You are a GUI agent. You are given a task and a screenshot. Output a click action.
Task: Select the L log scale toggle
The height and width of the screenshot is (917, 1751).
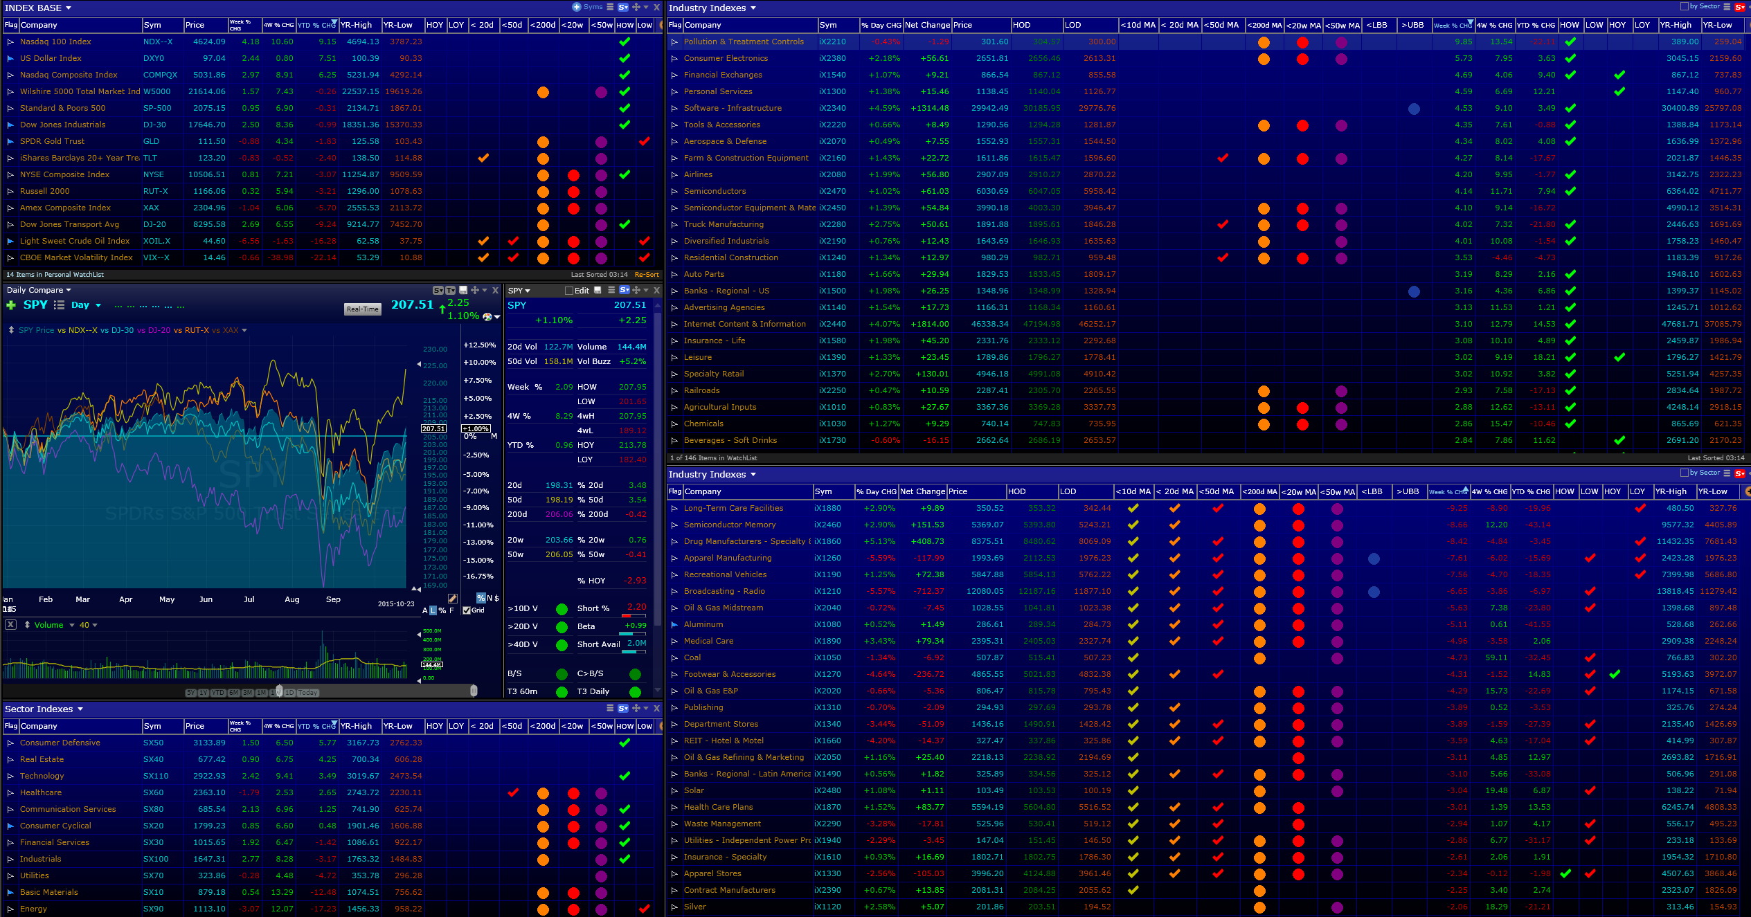click(433, 610)
